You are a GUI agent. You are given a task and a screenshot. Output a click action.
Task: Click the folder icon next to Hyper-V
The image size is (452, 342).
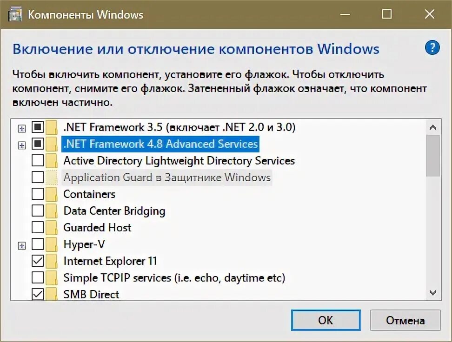(52, 244)
